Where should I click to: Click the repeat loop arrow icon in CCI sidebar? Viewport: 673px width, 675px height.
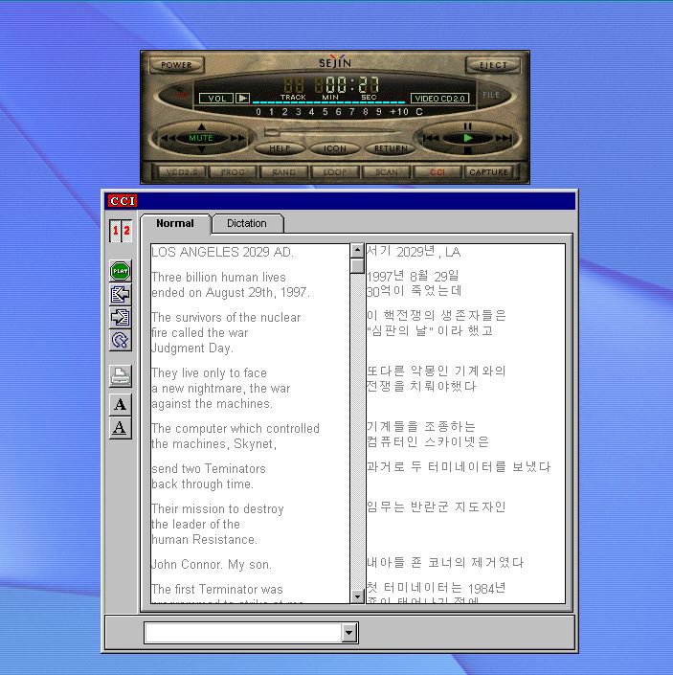pyautogui.click(x=120, y=341)
